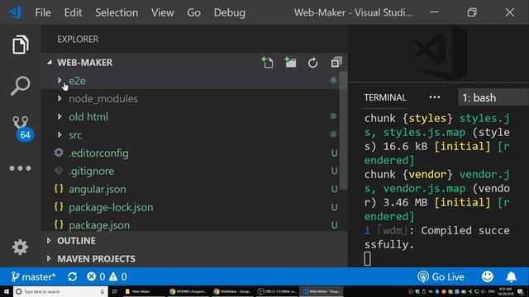Start the Go Live server
Viewport: 529px width, 297px height.
[x=441, y=277]
